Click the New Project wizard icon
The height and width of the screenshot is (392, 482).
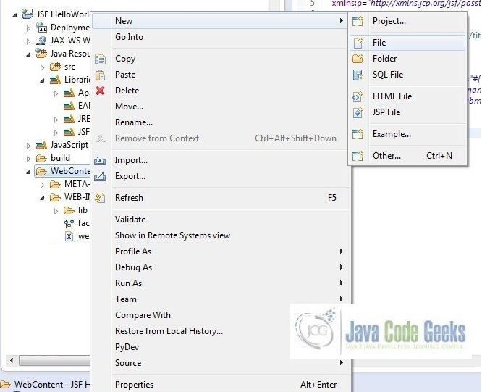pos(358,21)
